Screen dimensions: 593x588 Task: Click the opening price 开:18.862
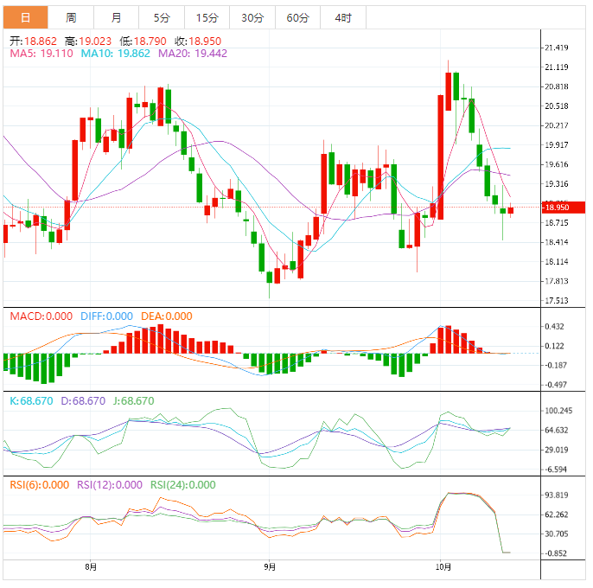33,41
